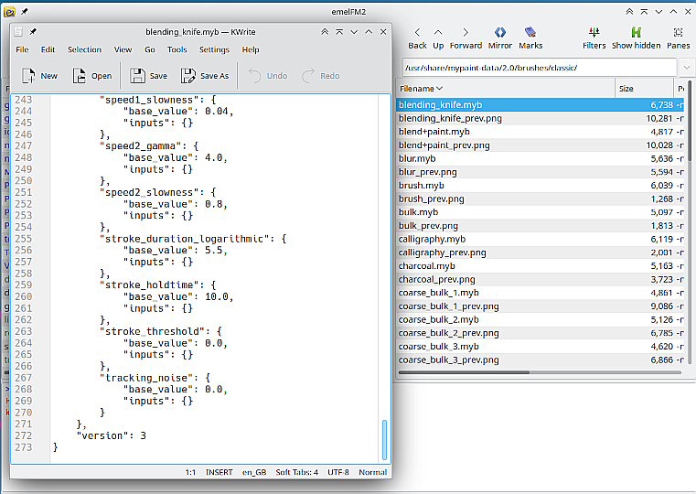Click the KWrite vertical scrollbar handle
This screenshot has height=494, width=696.
[x=384, y=442]
